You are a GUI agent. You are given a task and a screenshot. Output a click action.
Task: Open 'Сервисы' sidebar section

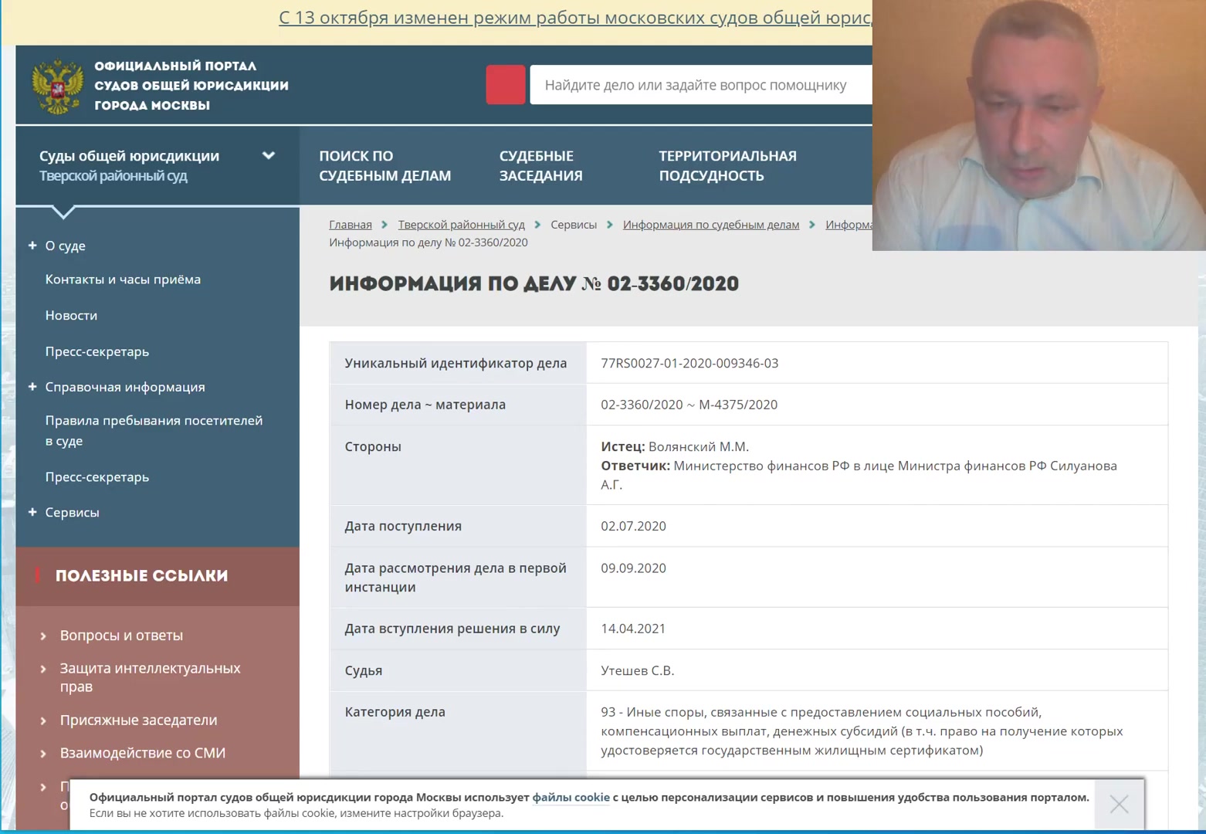coord(72,512)
